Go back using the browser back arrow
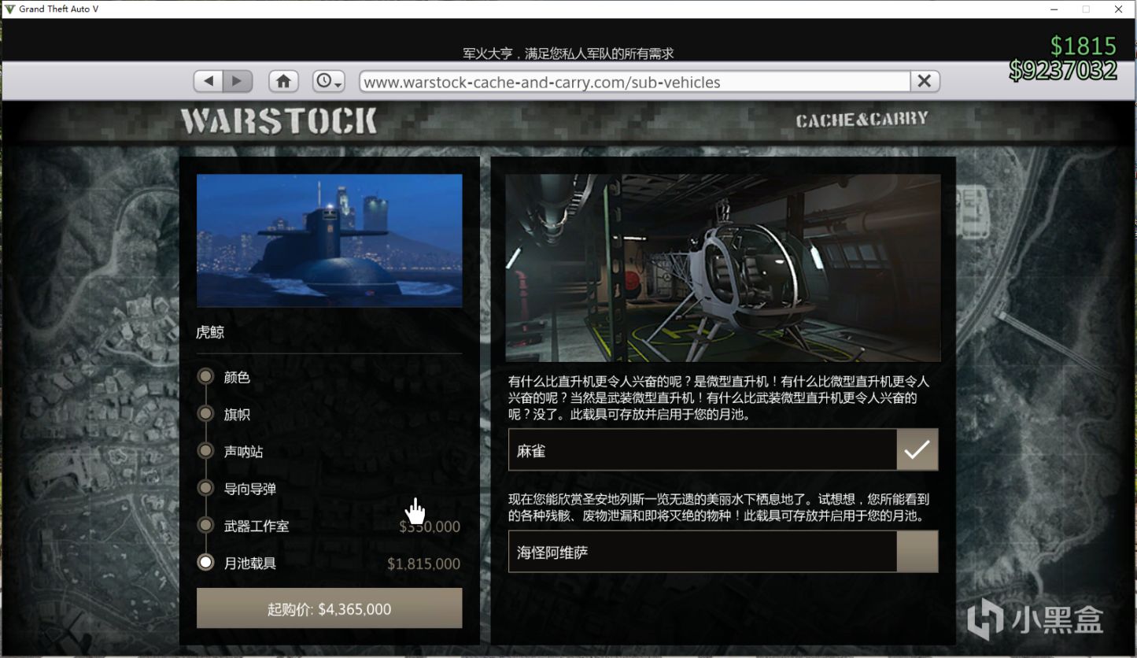1137x658 pixels. click(209, 81)
